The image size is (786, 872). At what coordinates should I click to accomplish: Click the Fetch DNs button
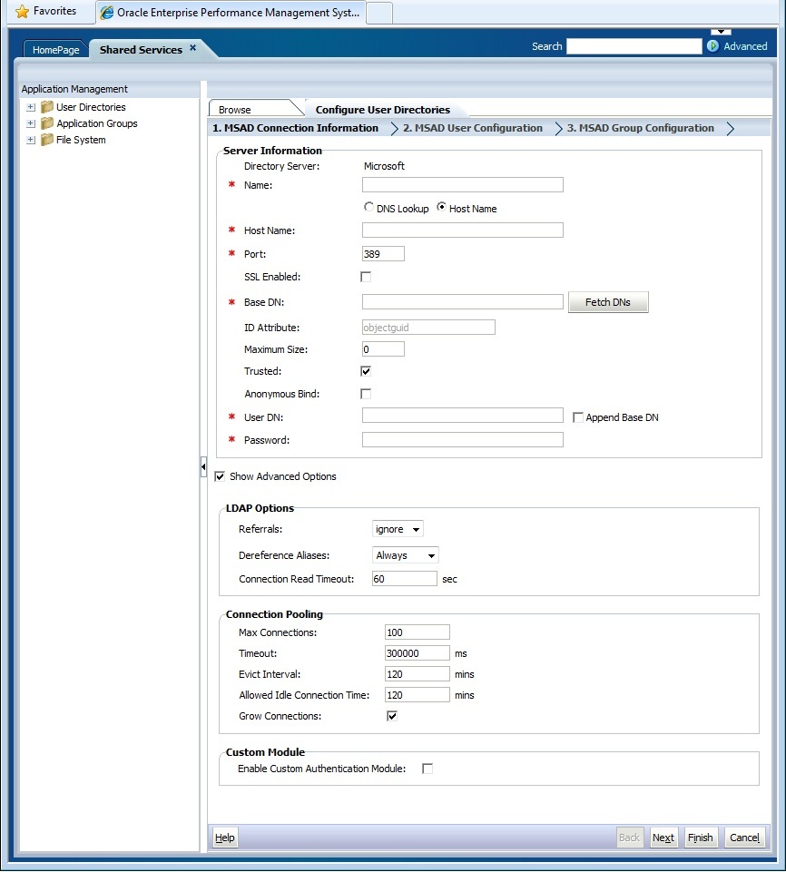(608, 302)
